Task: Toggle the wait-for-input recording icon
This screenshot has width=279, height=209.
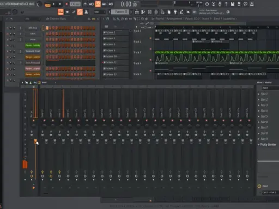Action: tap(92, 4)
